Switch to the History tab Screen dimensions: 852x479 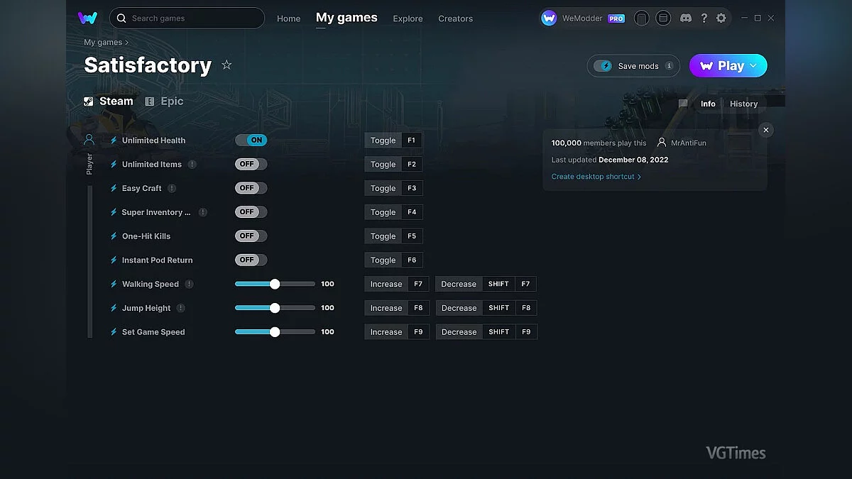[x=743, y=104]
